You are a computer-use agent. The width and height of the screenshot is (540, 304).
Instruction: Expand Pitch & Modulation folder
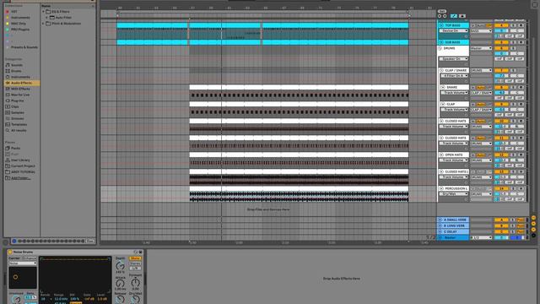point(43,24)
